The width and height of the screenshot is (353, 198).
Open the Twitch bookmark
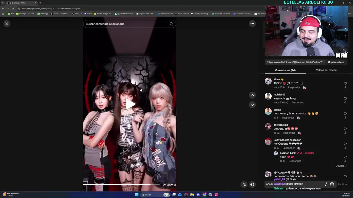(x=88, y=13)
